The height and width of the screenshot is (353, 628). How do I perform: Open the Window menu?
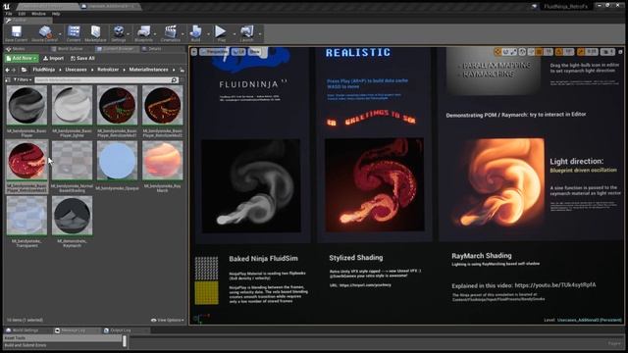(38, 14)
